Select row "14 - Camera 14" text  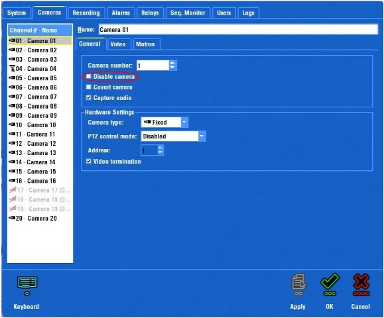tap(36, 162)
